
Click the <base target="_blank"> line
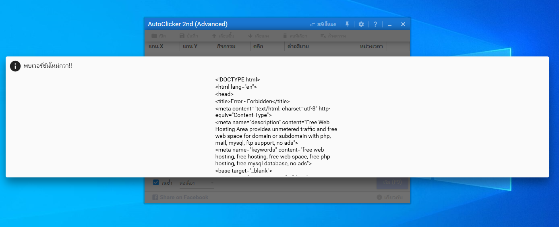(244, 171)
